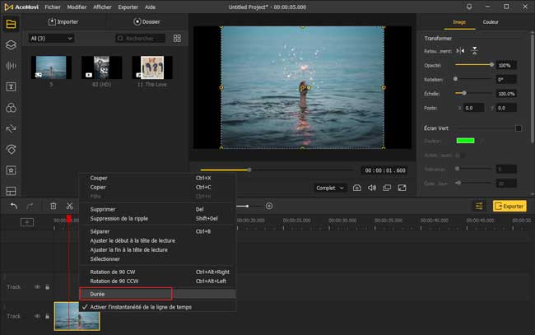
Task: Click the notification bell icon in title bar
Action: click(x=469, y=7)
